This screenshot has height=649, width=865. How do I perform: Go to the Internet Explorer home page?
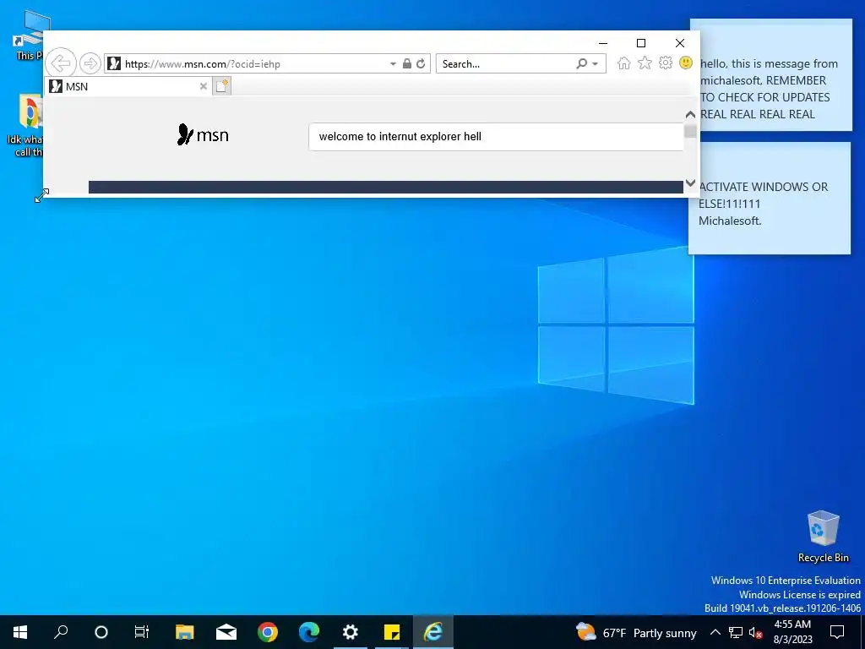(x=624, y=63)
